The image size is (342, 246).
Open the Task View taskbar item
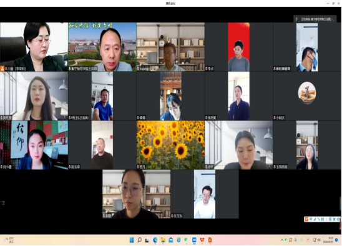click(147, 240)
